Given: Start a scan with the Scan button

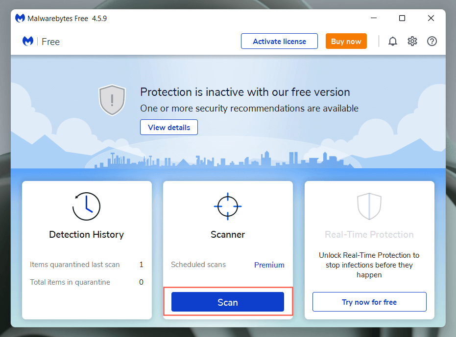Looking at the screenshot, I should coord(228,302).
